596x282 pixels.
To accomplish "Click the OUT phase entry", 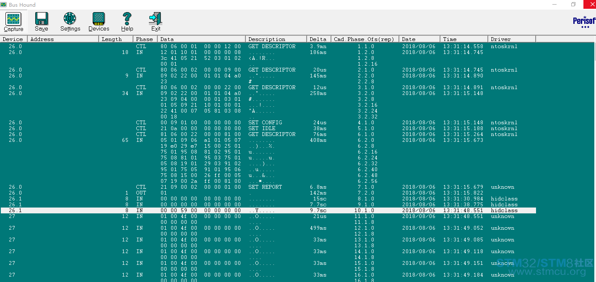I will [x=141, y=193].
